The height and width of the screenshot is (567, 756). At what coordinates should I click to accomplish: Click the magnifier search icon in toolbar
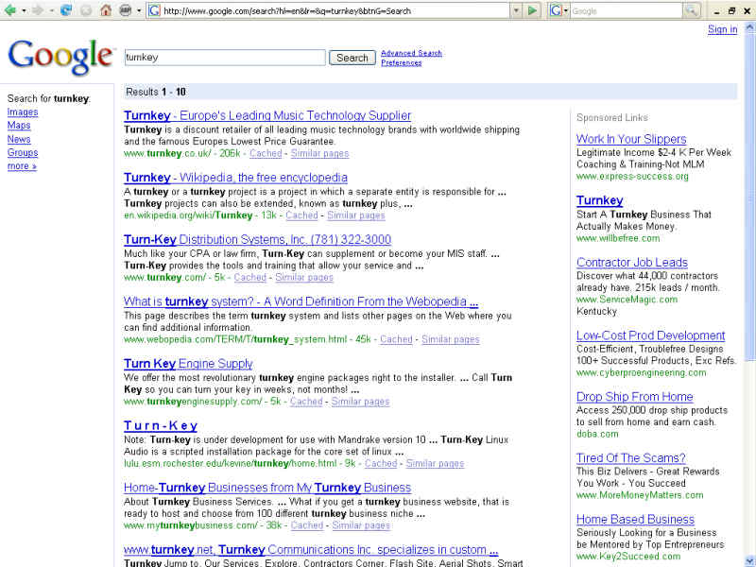692,10
